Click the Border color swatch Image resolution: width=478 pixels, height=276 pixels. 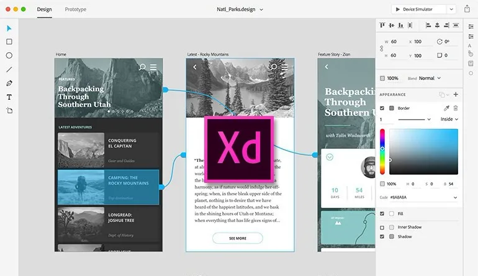pos(392,108)
